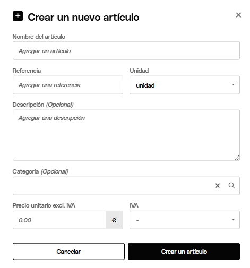Focus the Nombre del artículo input
The height and width of the screenshot is (268, 250).
click(126, 50)
